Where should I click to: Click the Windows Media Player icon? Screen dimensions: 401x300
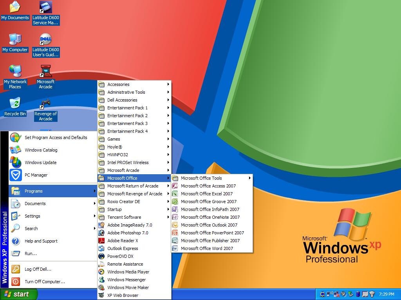(101, 272)
